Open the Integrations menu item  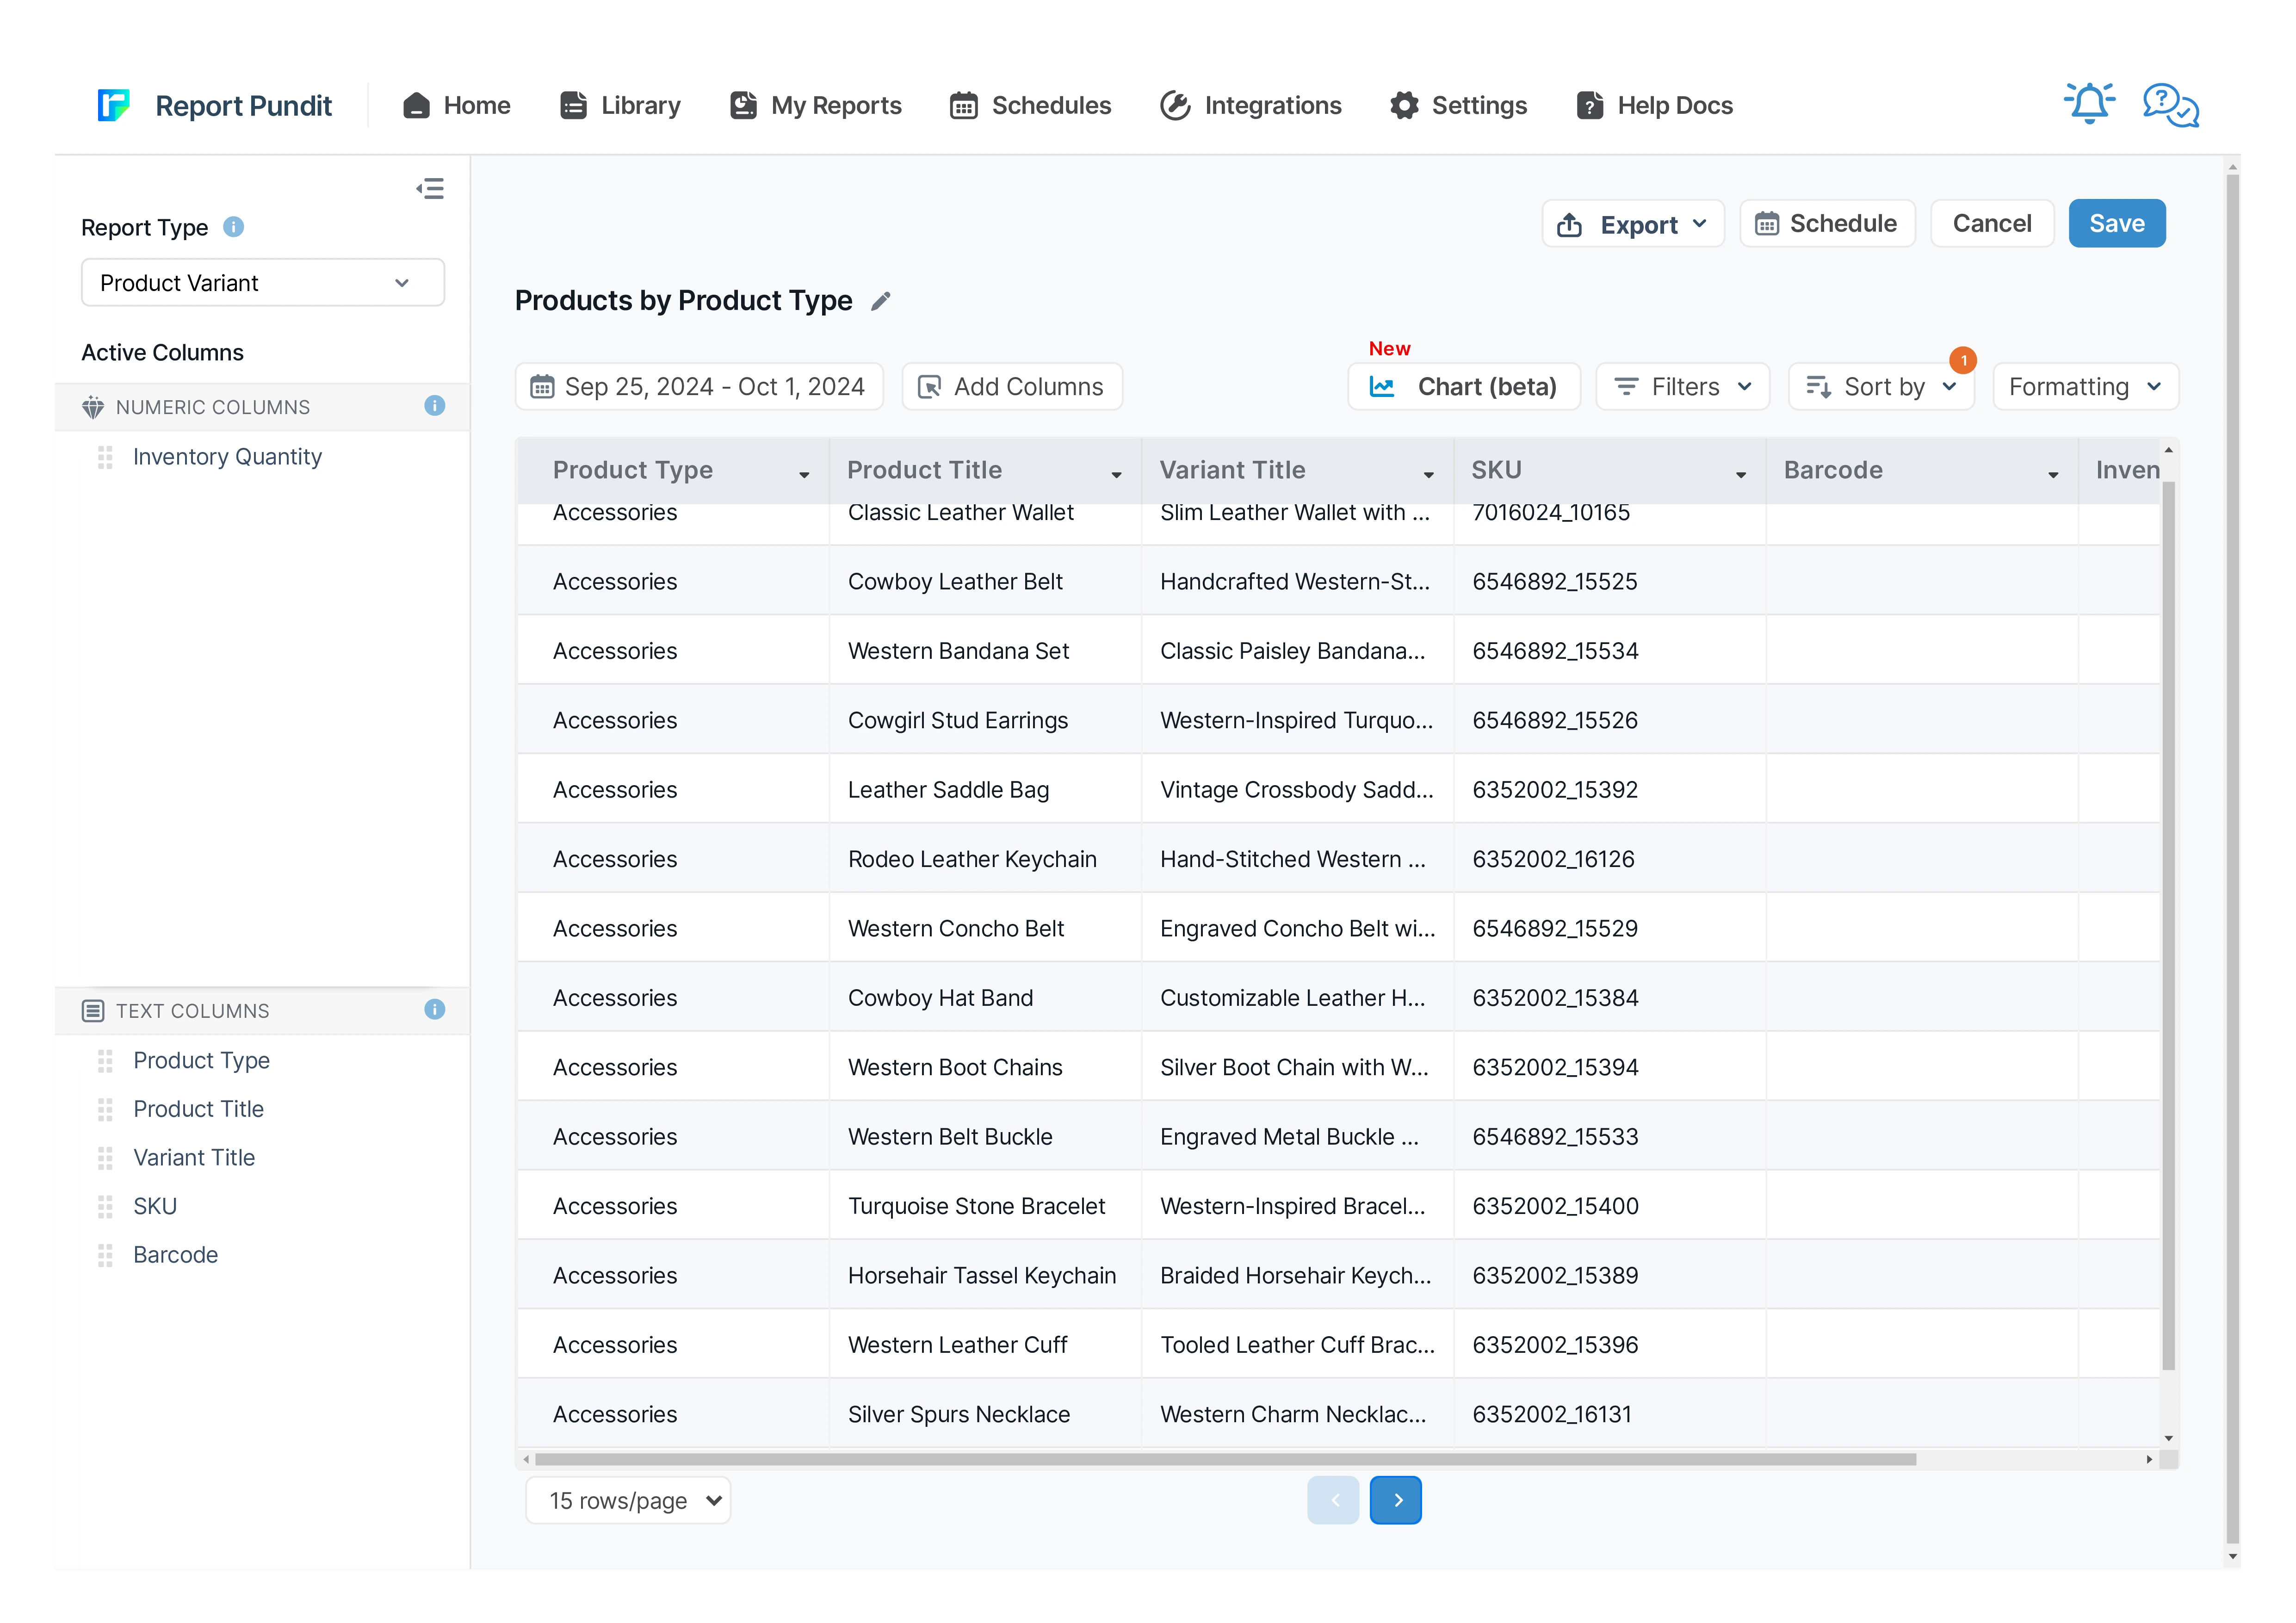(x=1250, y=105)
